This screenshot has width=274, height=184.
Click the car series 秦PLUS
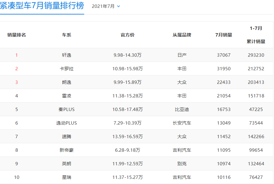pos(67,109)
